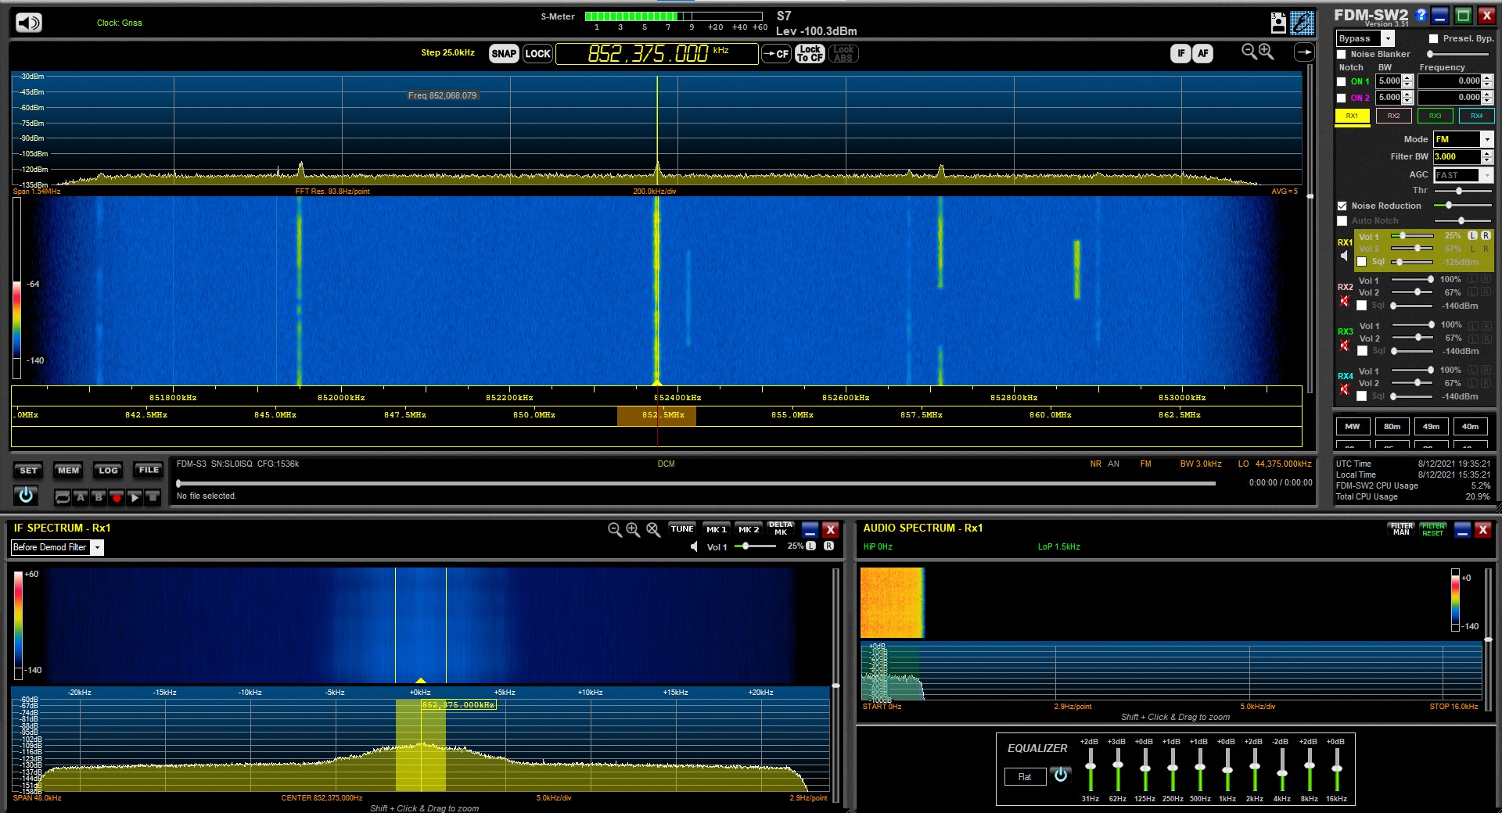This screenshot has width=1502, height=813.
Task: Select the RX3 receiver tab
Action: pos(1435,116)
